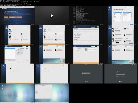Image resolution: width=138 pixels, height=103 pixels.
Task: Open the installation summary thumbnail with greyed software icons
Action: (52, 35)
